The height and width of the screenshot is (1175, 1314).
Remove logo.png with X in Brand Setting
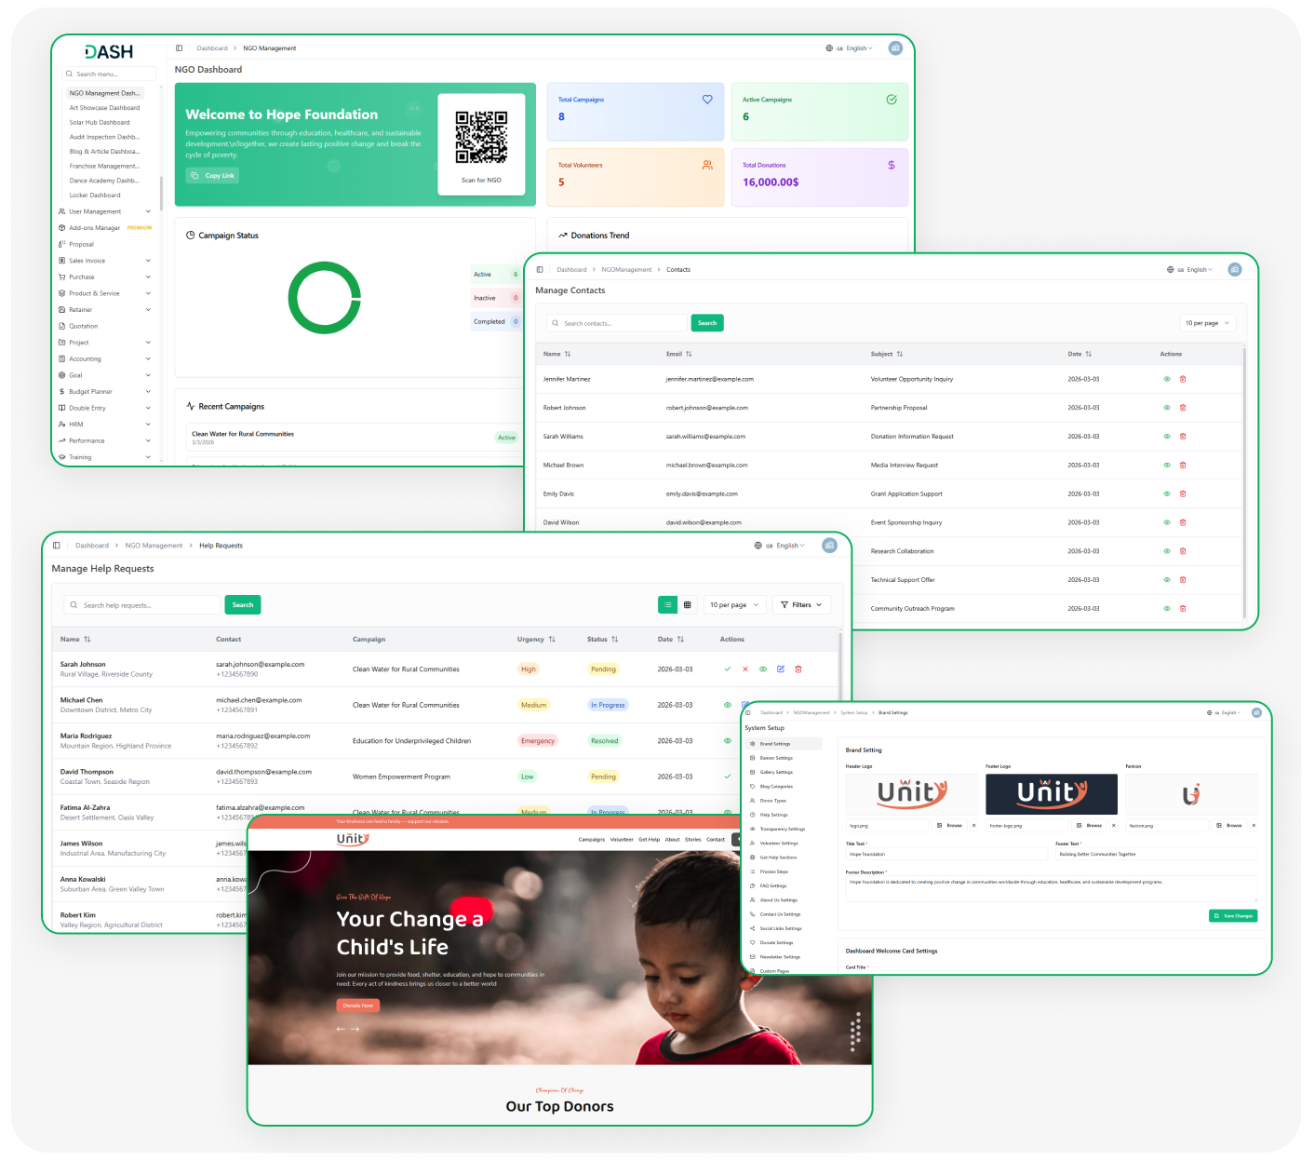pos(974,825)
